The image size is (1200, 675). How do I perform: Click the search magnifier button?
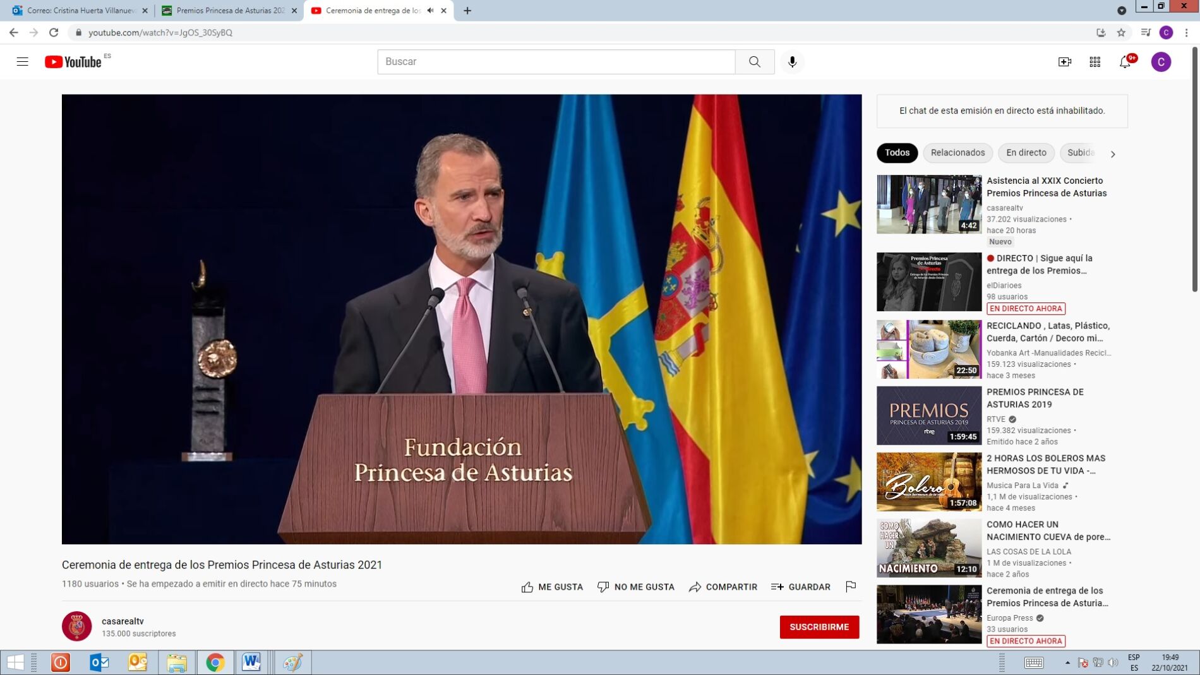754,62
